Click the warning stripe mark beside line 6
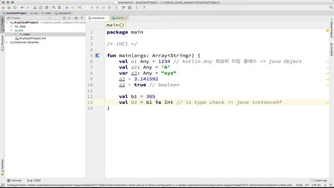The width and height of the screenshot is (334, 188). 327,62
